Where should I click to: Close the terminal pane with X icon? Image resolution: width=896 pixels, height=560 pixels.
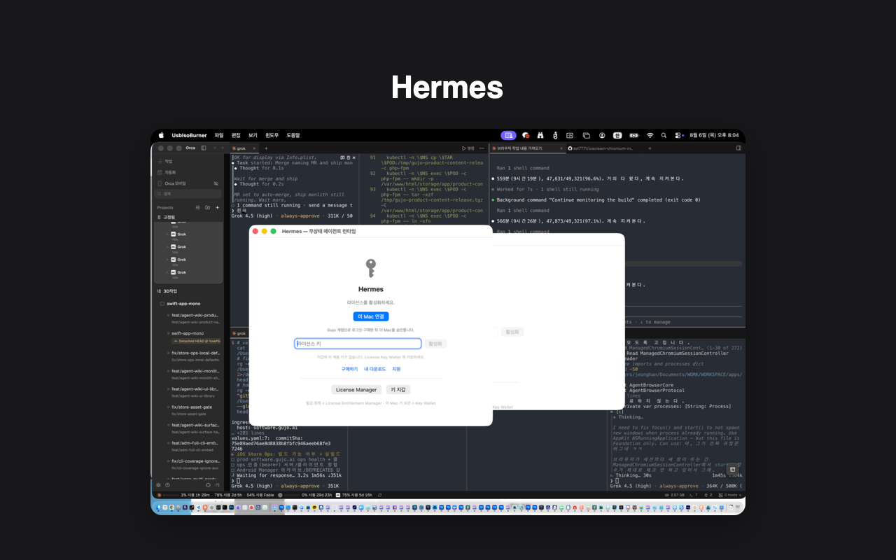point(355,157)
